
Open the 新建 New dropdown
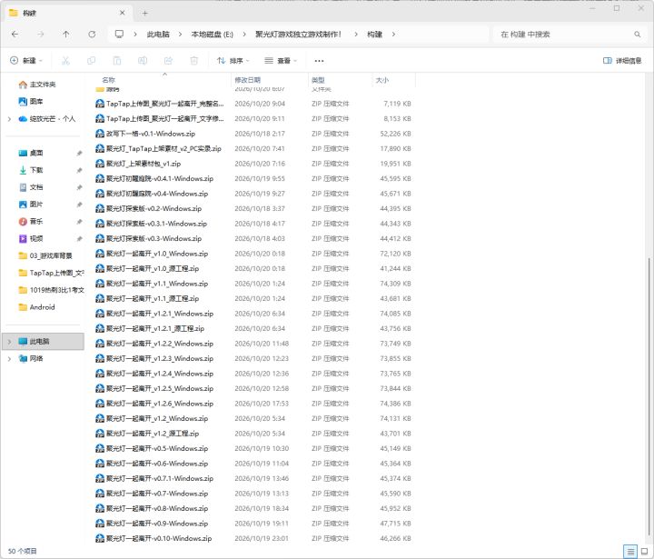[x=25, y=61]
